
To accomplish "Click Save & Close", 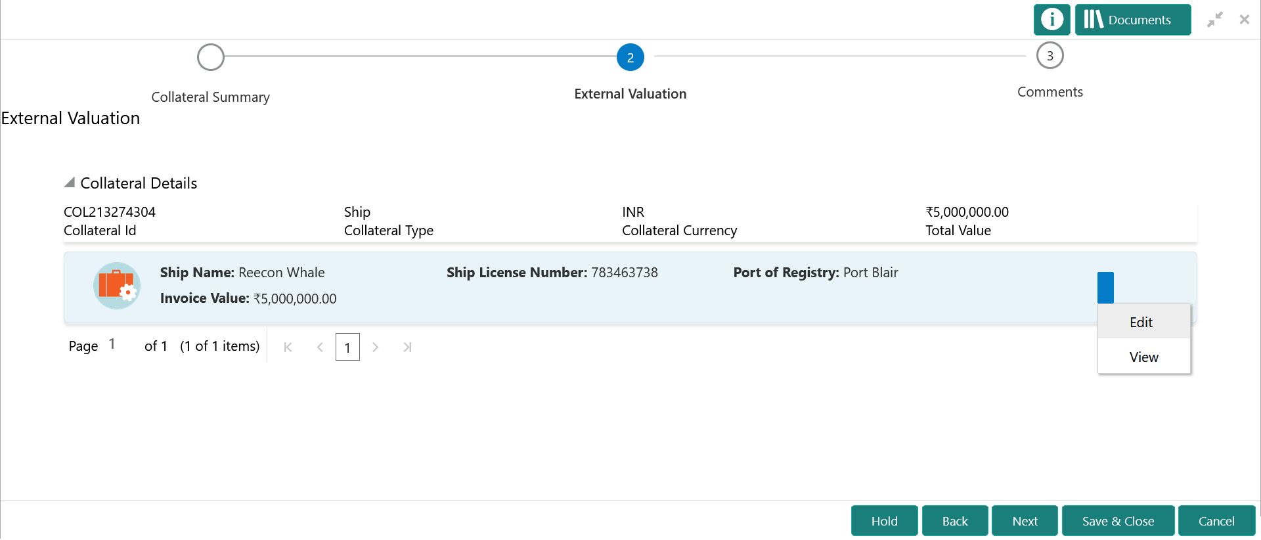I will 1118,521.
